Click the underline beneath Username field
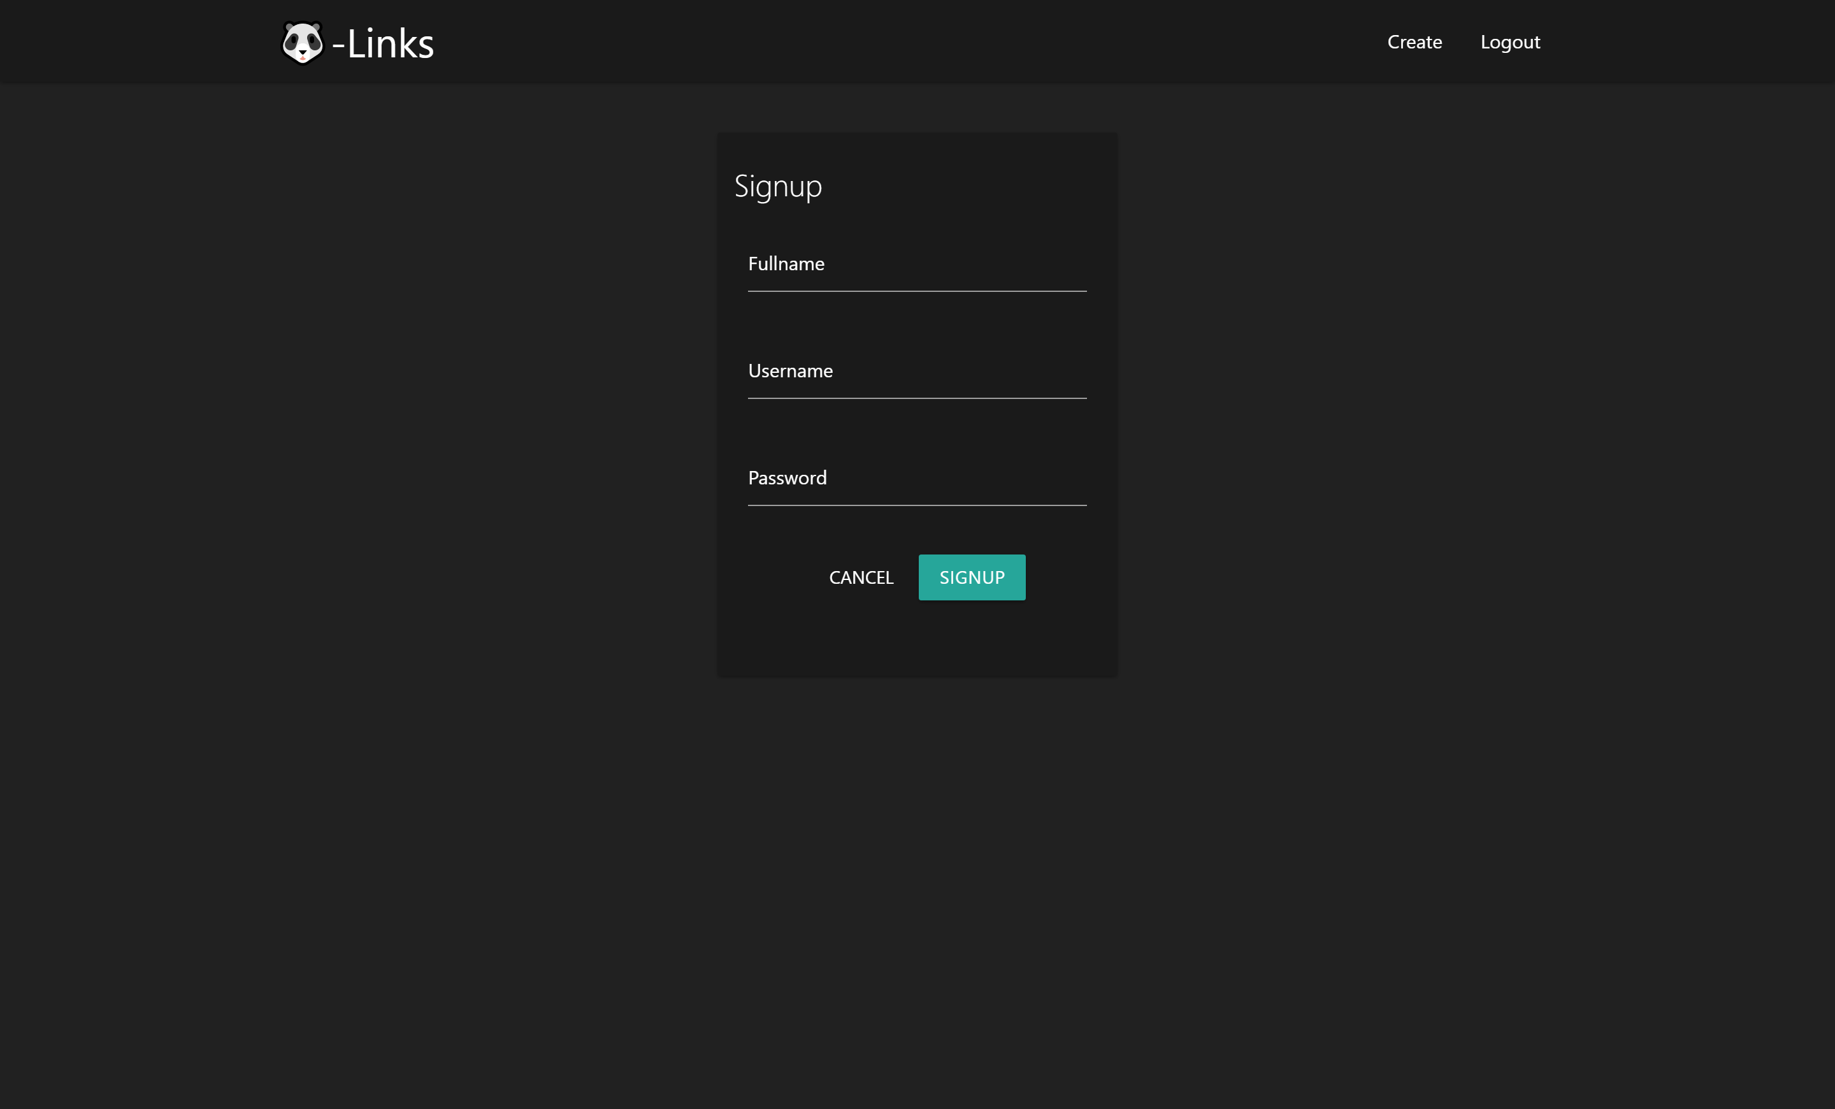The width and height of the screenshot is (1835, 1109). pyautogui.click(x=917, y=398)
